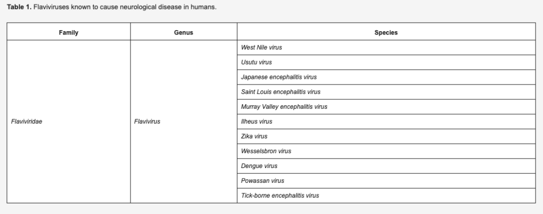The height and width of the screenshot is (214, 543).
Task: Select the Zika virus cell
Action: (386, 137)
